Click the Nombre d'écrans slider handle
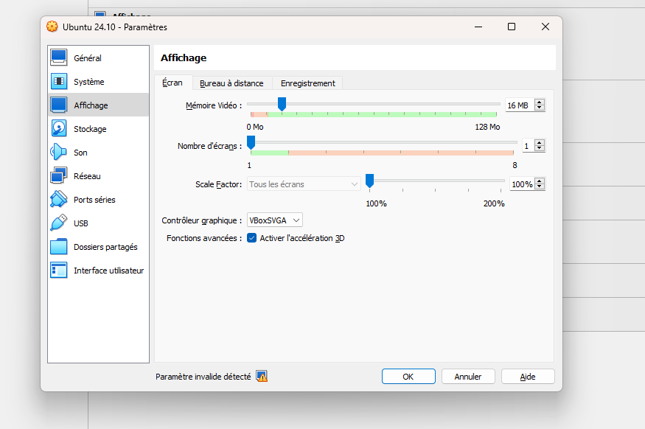645x429 pixels. tap(251, 143)
